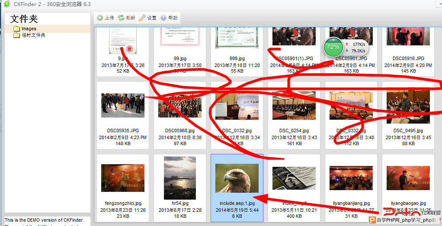Select the DSC05916.JPG photo
Viewport: 442px width, 226px height.
408,36
